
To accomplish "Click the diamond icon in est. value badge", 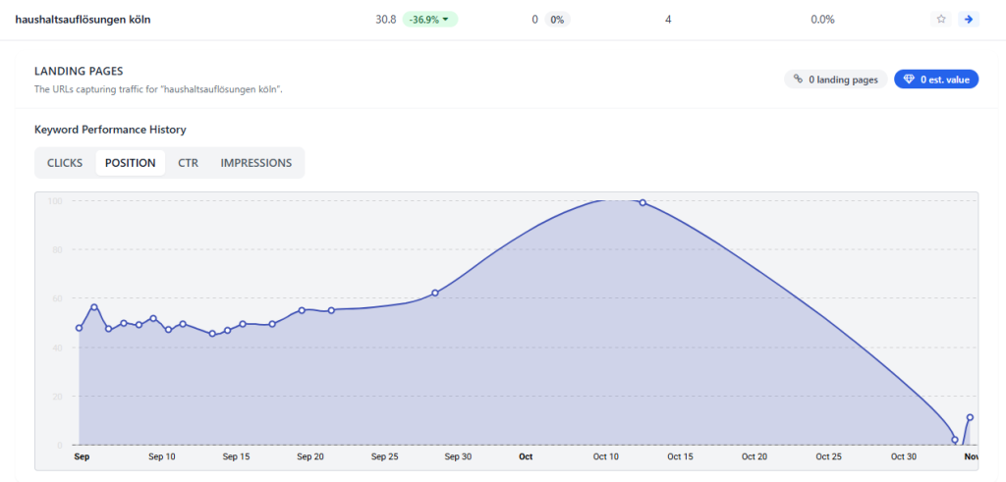I will 909,80.
